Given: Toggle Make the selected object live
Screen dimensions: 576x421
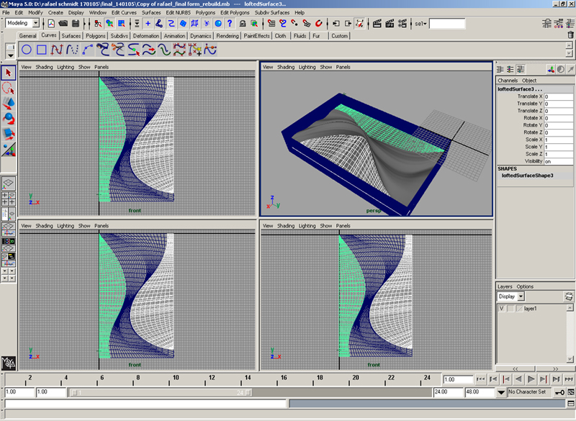Looking at the screenshot, I should [318, 24].
